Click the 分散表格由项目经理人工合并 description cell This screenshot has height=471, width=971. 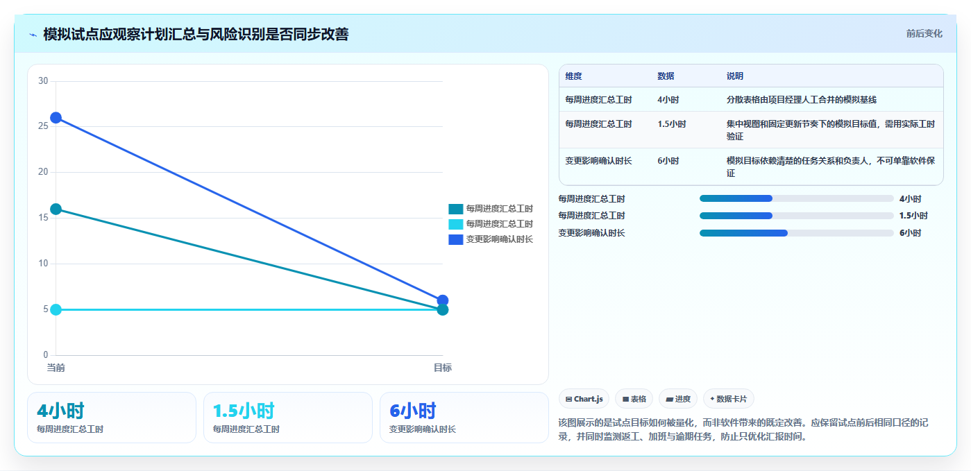802,99
